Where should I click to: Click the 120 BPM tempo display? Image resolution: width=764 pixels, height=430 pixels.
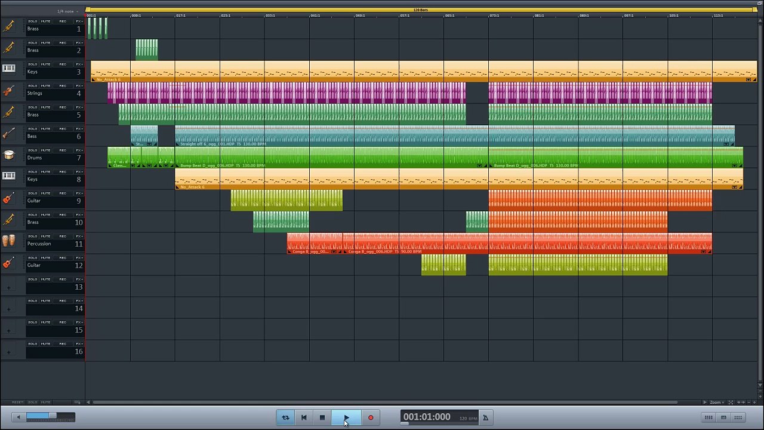click(468, 419)
